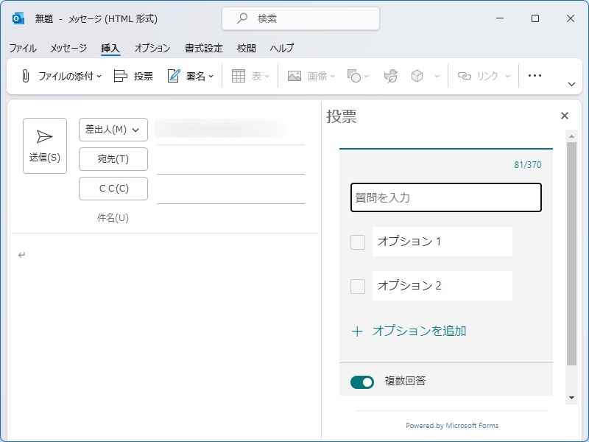
Task: Click the 件名 subject field
Action: click(230, 218)
